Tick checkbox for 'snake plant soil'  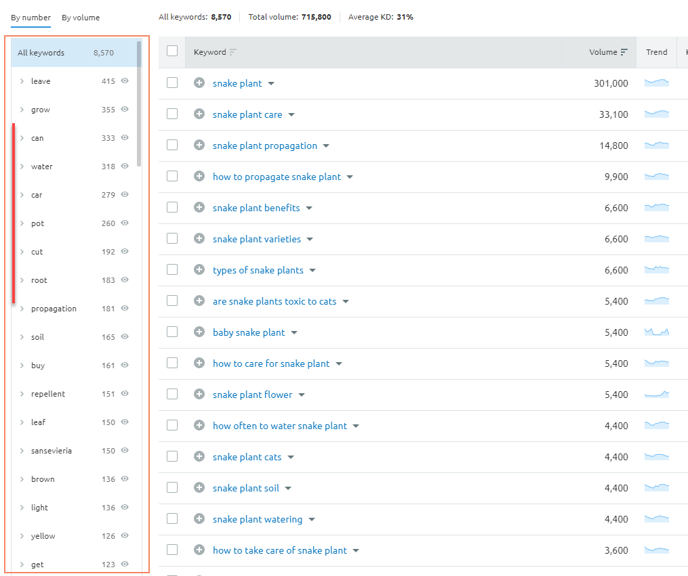tap(172, 487)
